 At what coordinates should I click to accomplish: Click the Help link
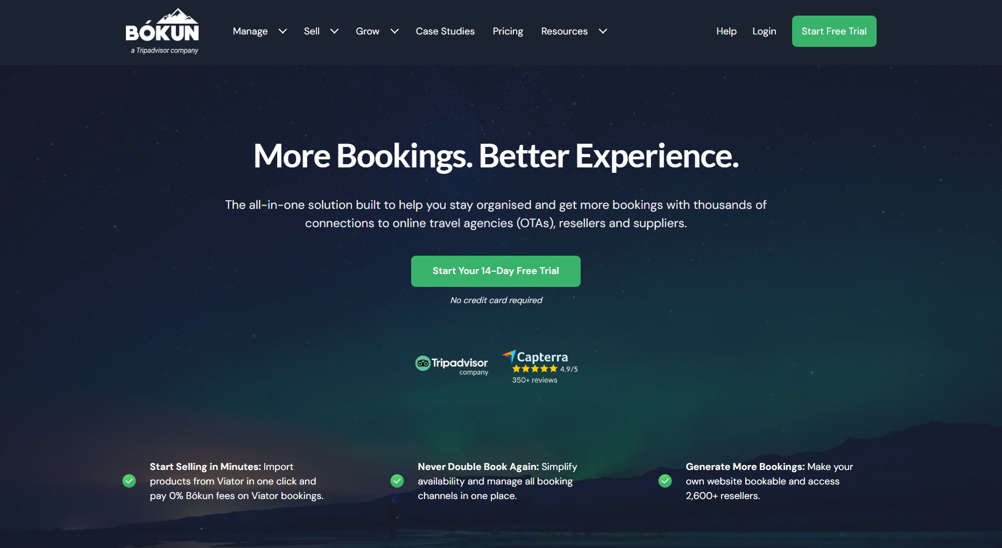click(726, 31)
